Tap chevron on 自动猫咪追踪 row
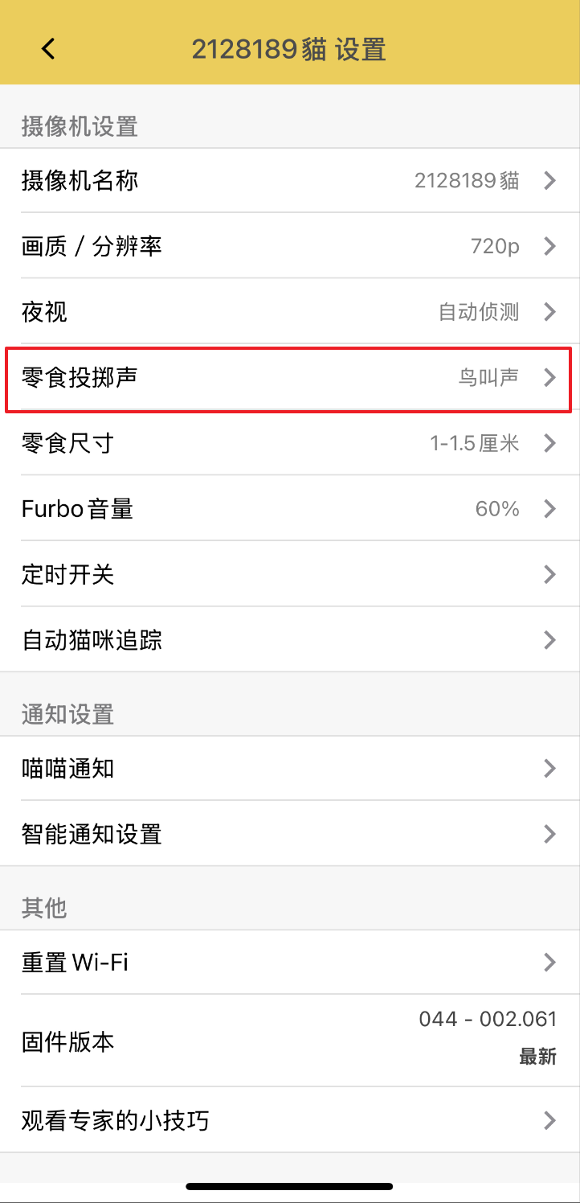This screenshot has height=1203, width=580. click(x=549, y=640)
